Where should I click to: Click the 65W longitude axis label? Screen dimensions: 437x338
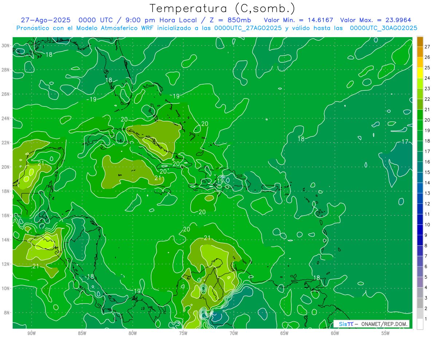pos(284,333)
